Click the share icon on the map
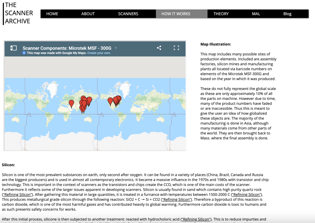The image size is (315, 223). pos(159,48)
